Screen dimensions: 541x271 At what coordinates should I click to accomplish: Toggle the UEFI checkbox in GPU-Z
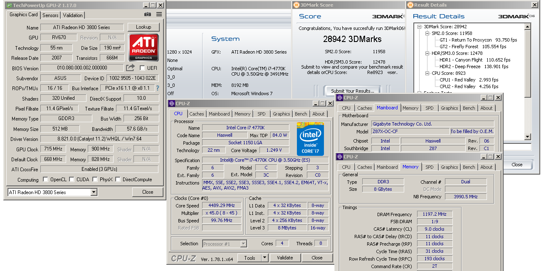pyautogui.click(x=142, y=68)
